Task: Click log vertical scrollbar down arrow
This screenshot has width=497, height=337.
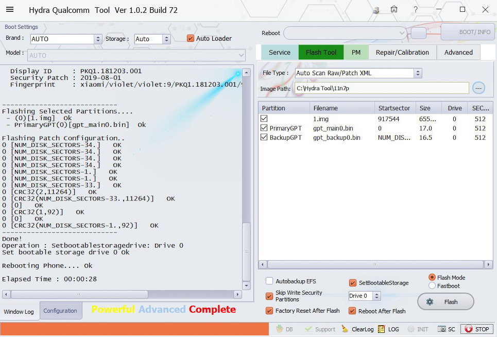Action: 246,285
